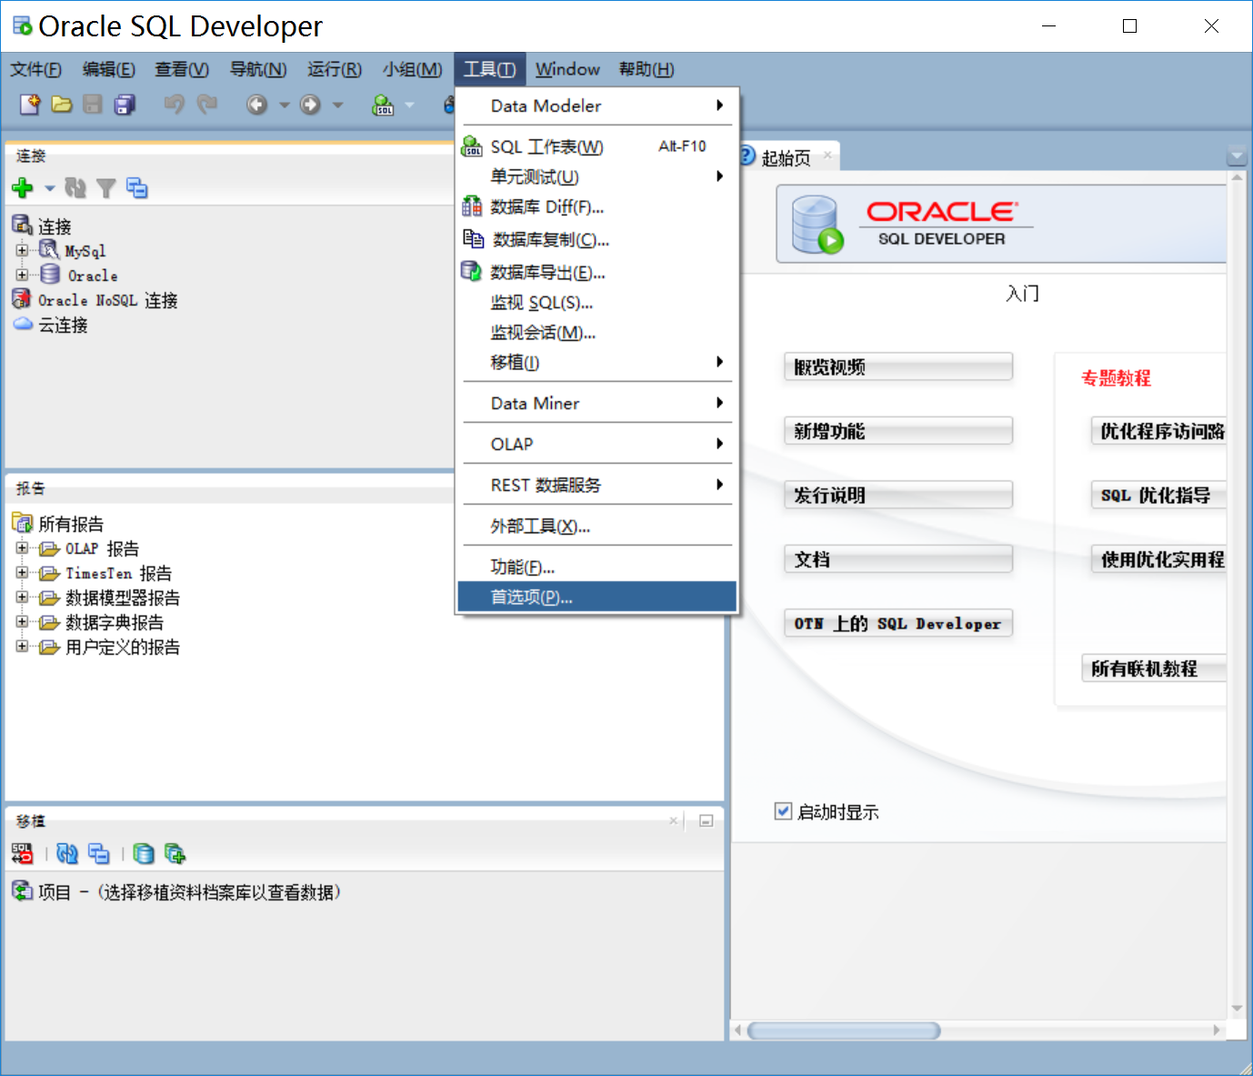Click the 数据库复制 (Database Copy) menu icon

tap(473, 239)
